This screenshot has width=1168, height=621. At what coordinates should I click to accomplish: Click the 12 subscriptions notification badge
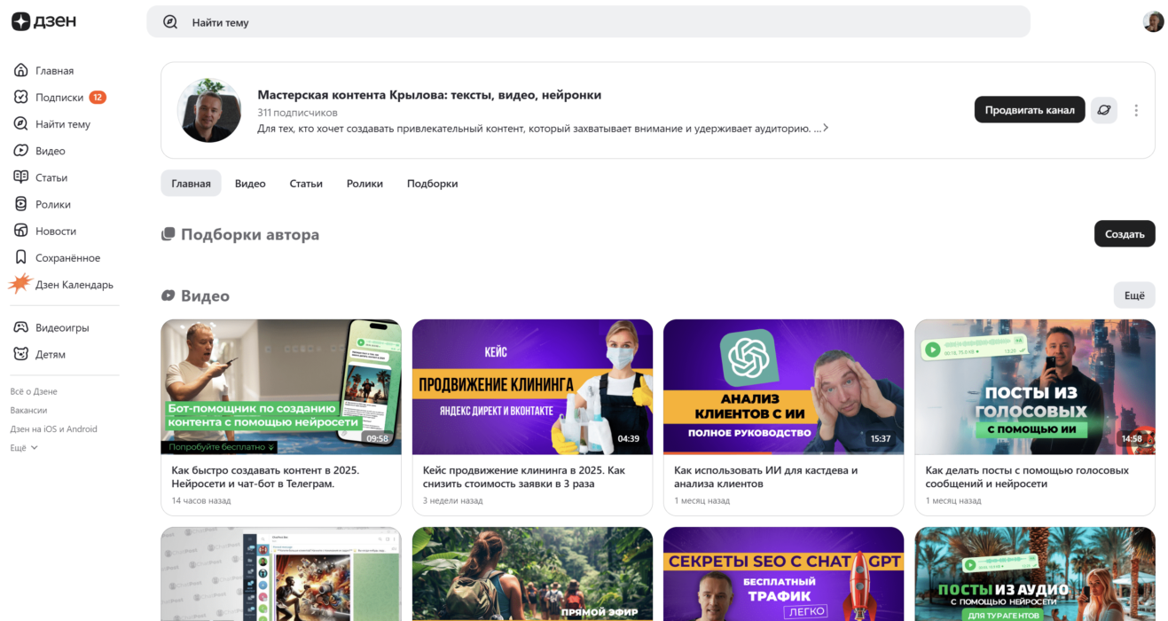coord(98,98)
